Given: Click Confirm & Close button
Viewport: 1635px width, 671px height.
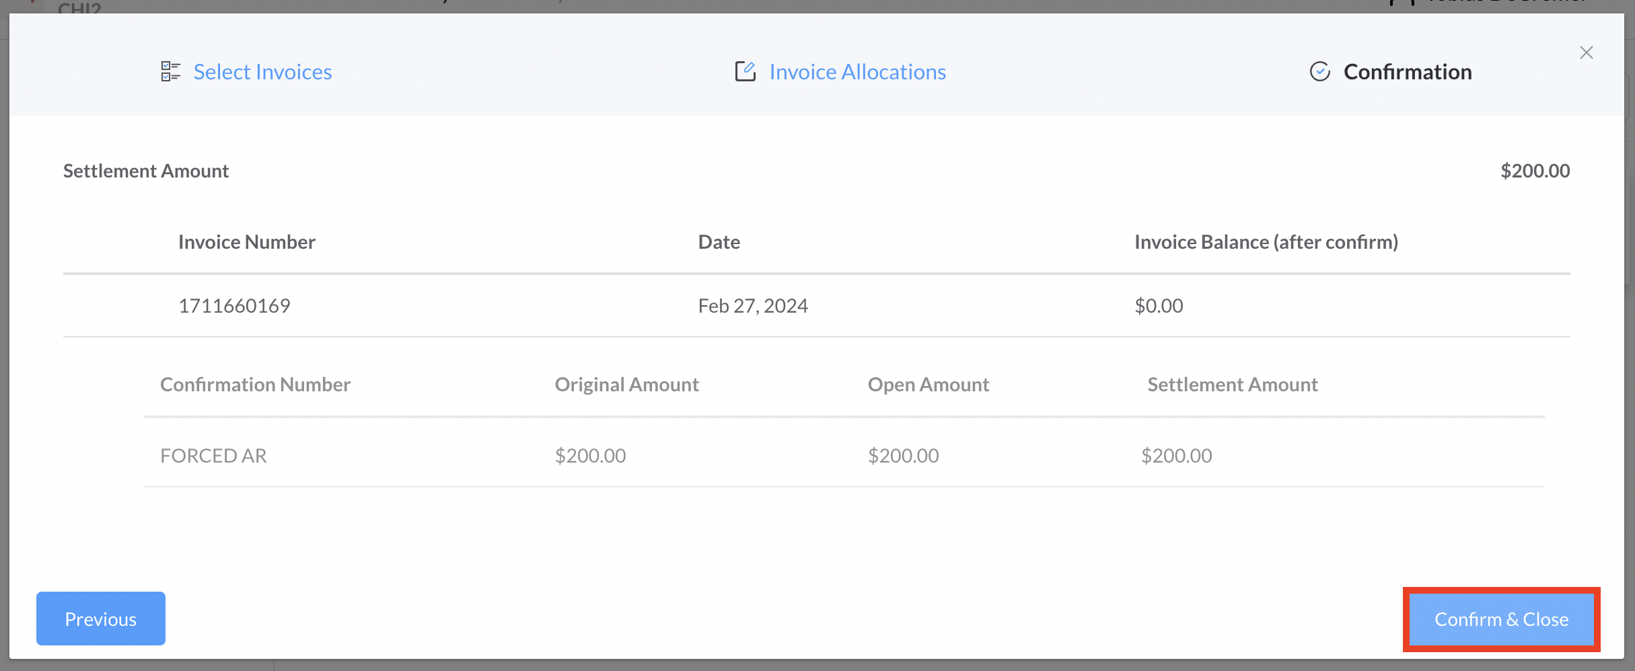Looking at the screenshot, I should [1501, 619].
